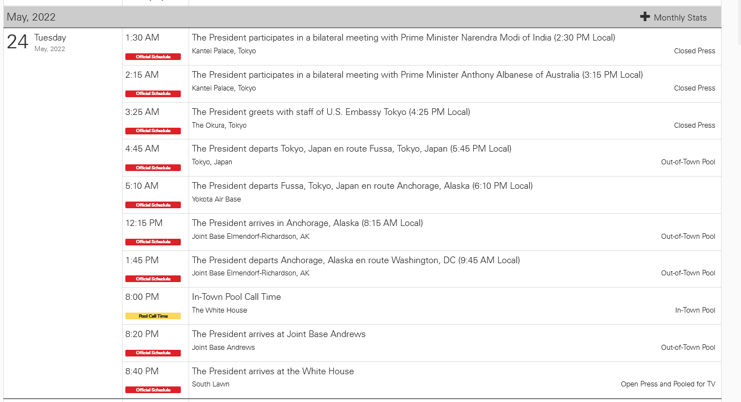The width and height of the screenshot is (741, 402).
Task: Click Joint Base Elmendorf-Richardson, AK in the 12:15 PM row
Action: [251, 237]
